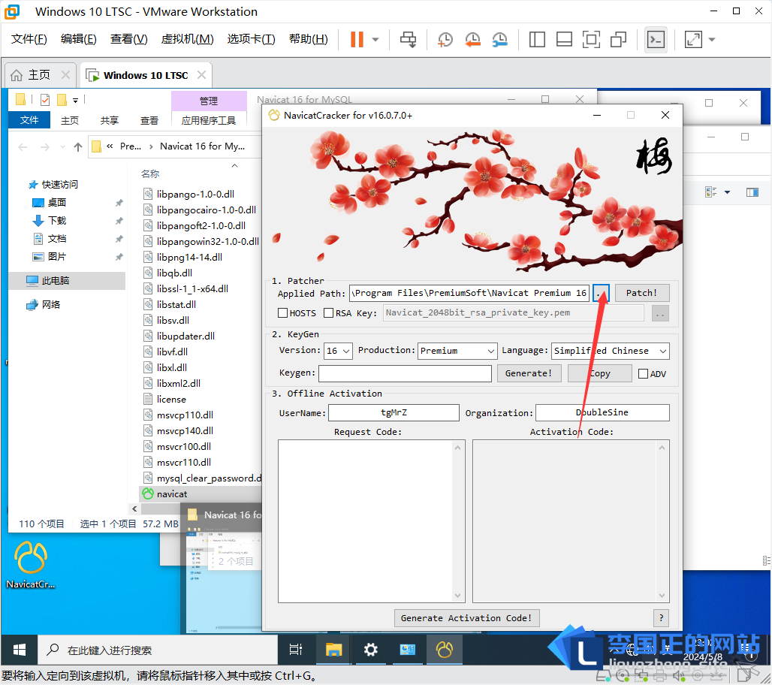
Task: Open the 查看(V) menu in VMware
Action: coord(129,39)
